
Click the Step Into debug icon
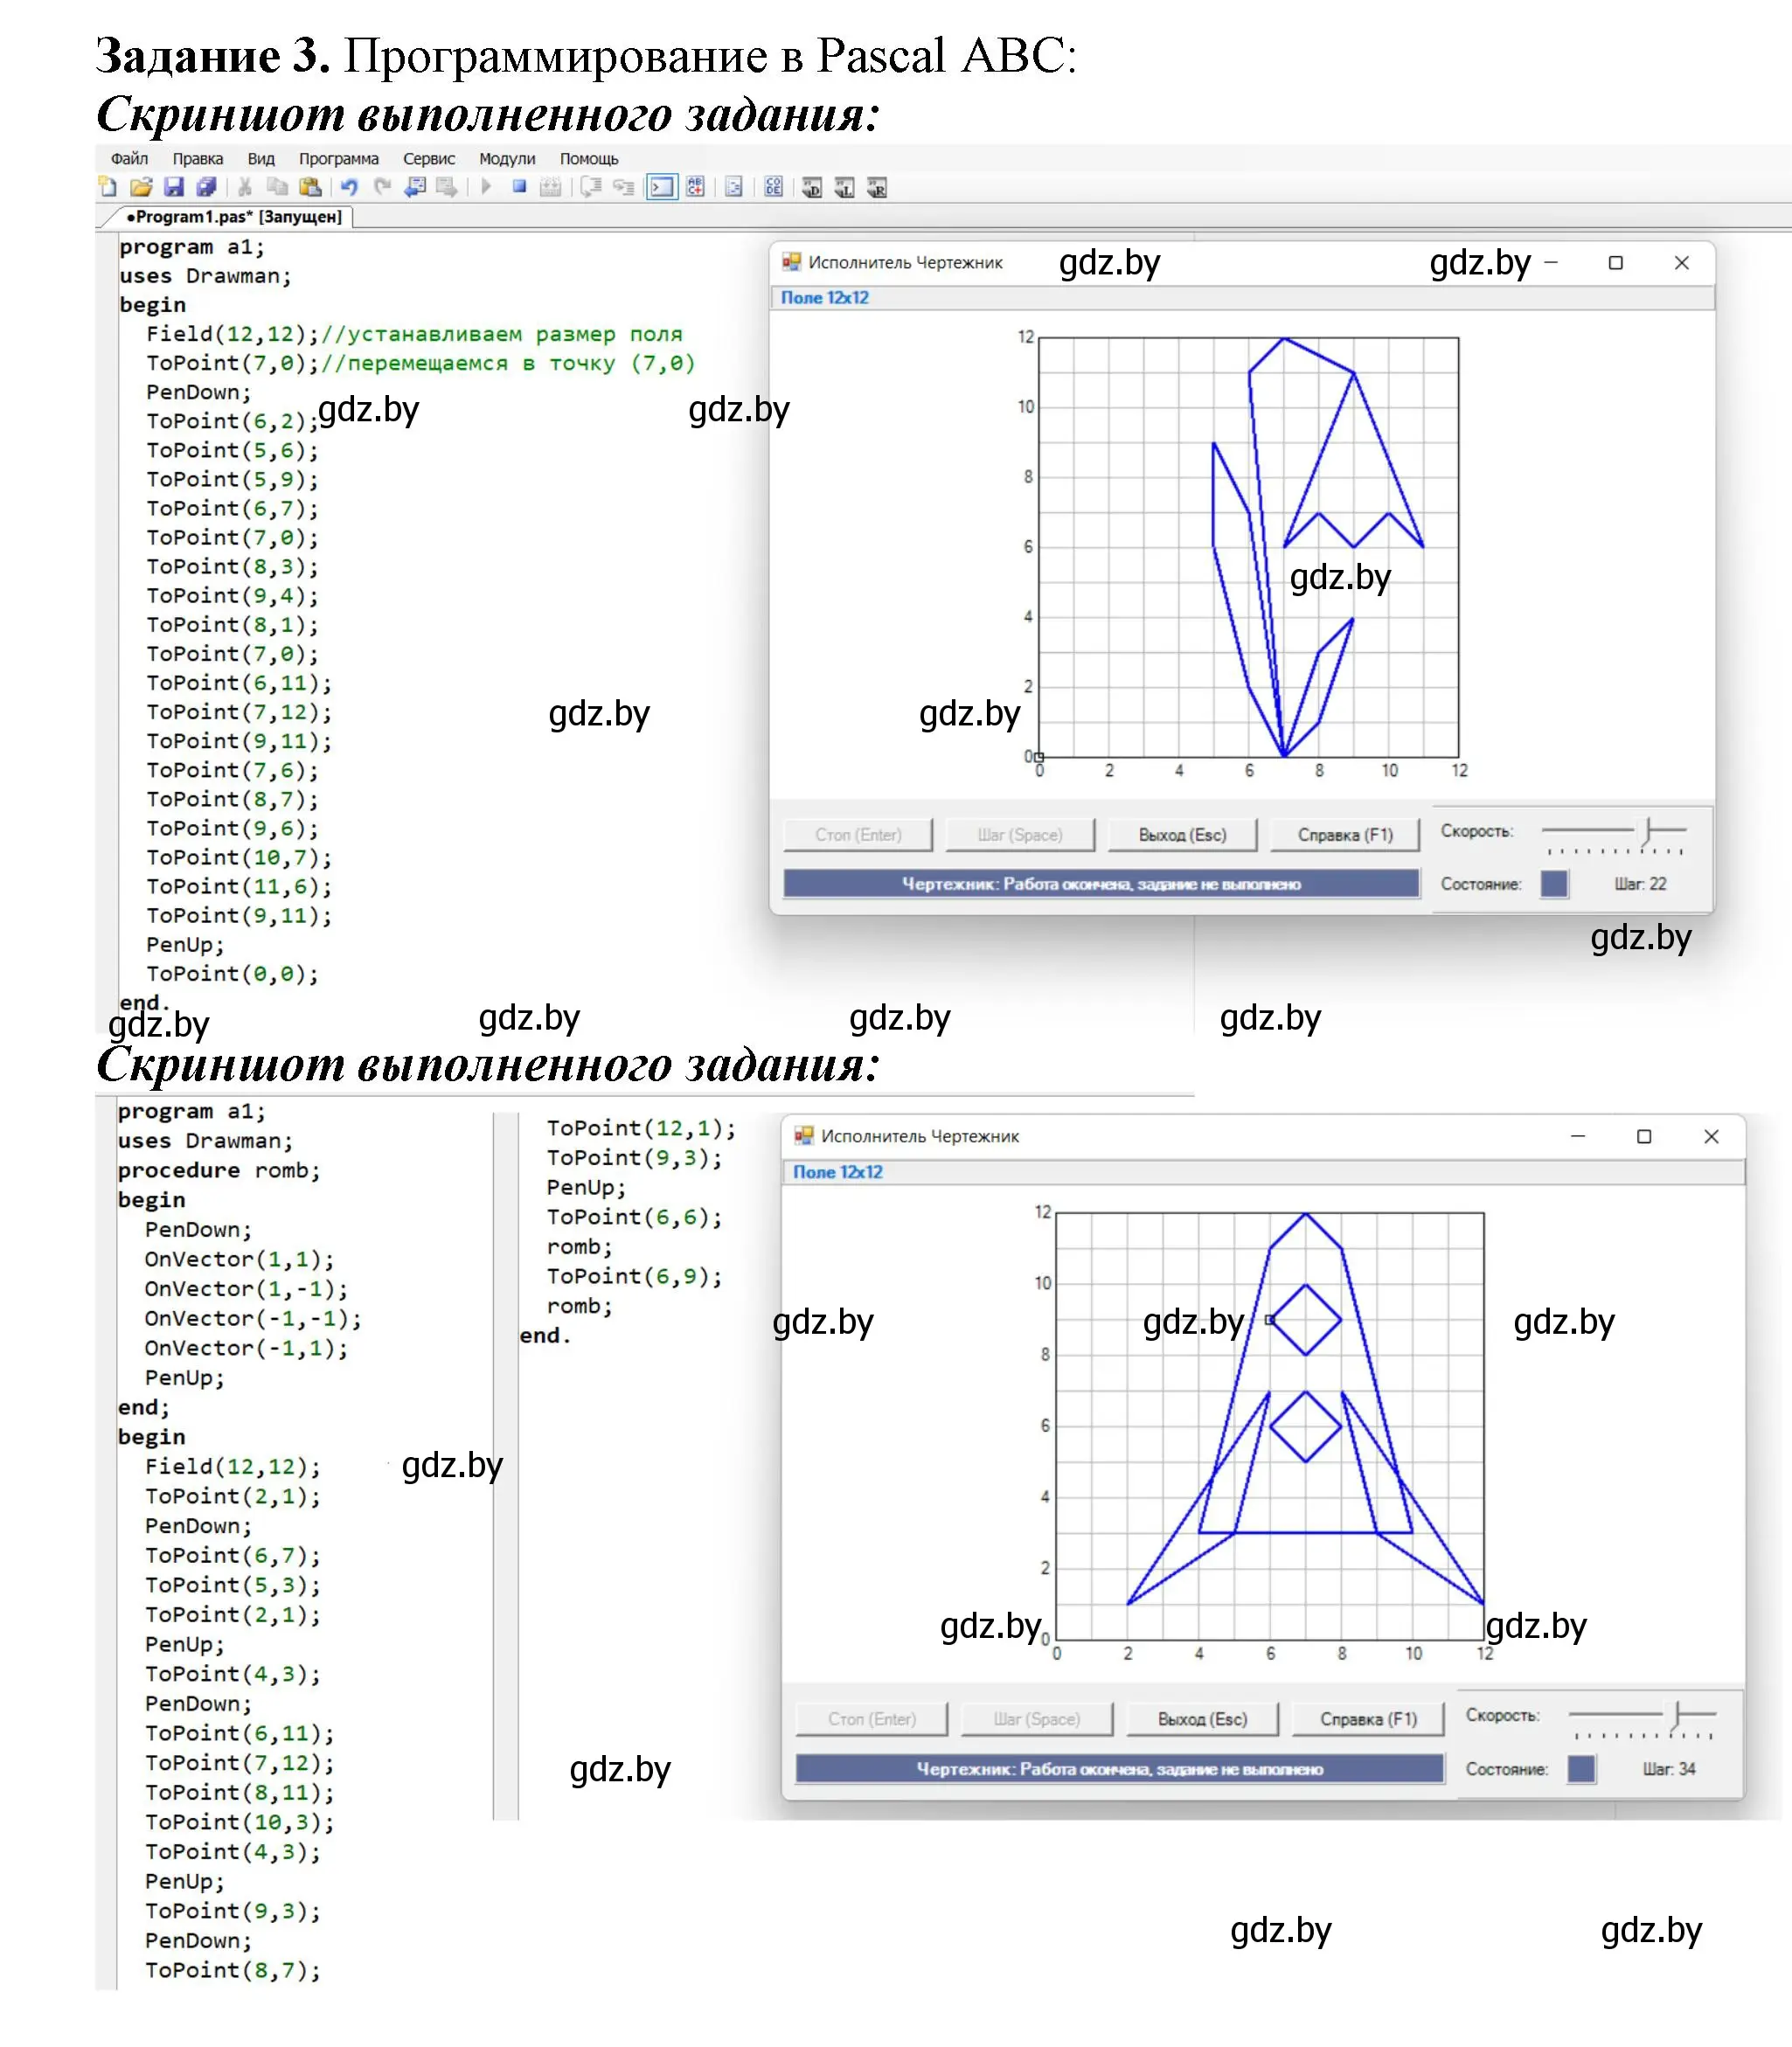(624, 187)
